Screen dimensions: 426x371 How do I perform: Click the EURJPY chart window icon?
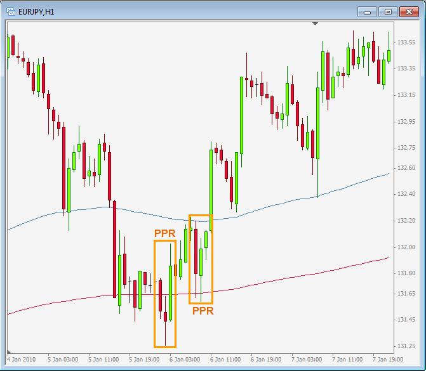pyautogui.click(x=11, y=11)
